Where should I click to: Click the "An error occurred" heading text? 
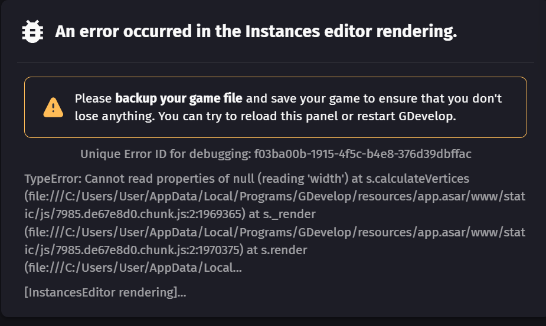pos(256,32)
